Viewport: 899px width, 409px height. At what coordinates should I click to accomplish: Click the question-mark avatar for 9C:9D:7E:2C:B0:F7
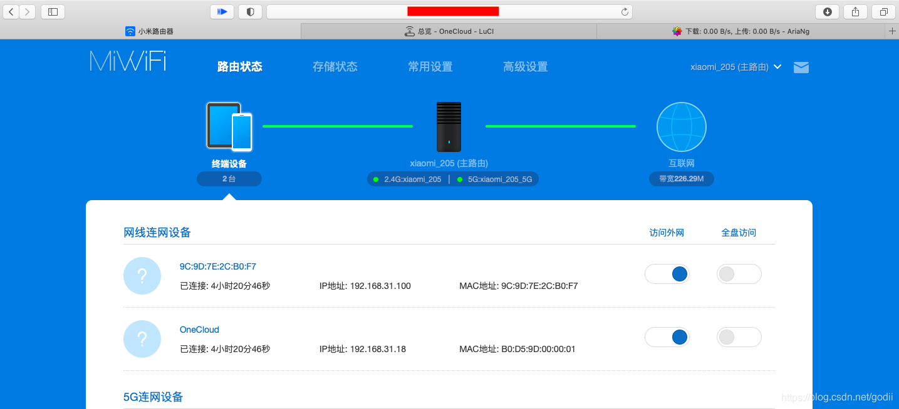[142, 275]
